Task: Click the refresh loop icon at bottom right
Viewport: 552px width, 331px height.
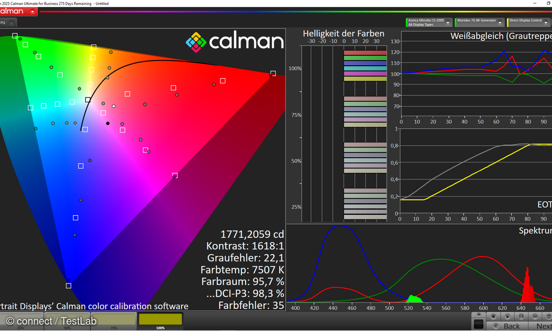Action: point(548,316)
